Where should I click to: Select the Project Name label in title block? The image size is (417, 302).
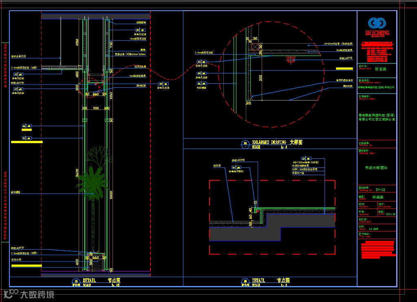(x=367, y=99)
